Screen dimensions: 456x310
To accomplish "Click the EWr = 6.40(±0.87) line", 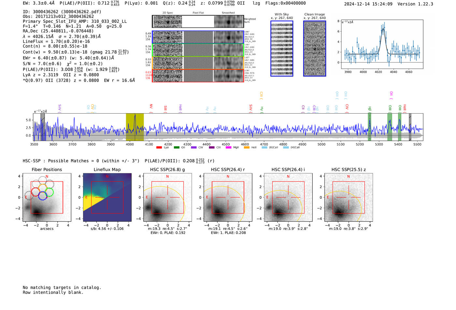I will tap(68, 58).
